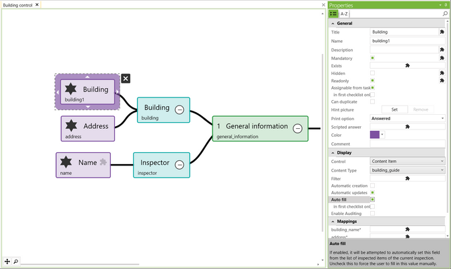Collapse the Inspector node
451x269 pixels.
[x=180, y=164]
